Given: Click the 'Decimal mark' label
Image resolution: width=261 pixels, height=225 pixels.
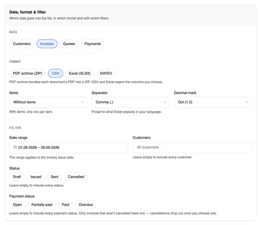Looking at the screenshot, I should (x=185, y=93).
